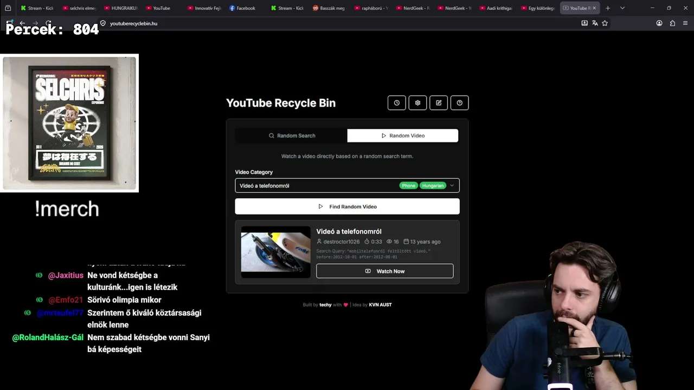
Task: Click the YouTube Recycle Bin heading
Action: [x=281, y=103]
